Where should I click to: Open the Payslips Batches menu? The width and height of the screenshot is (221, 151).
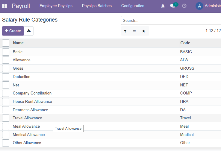pos(97,6)
